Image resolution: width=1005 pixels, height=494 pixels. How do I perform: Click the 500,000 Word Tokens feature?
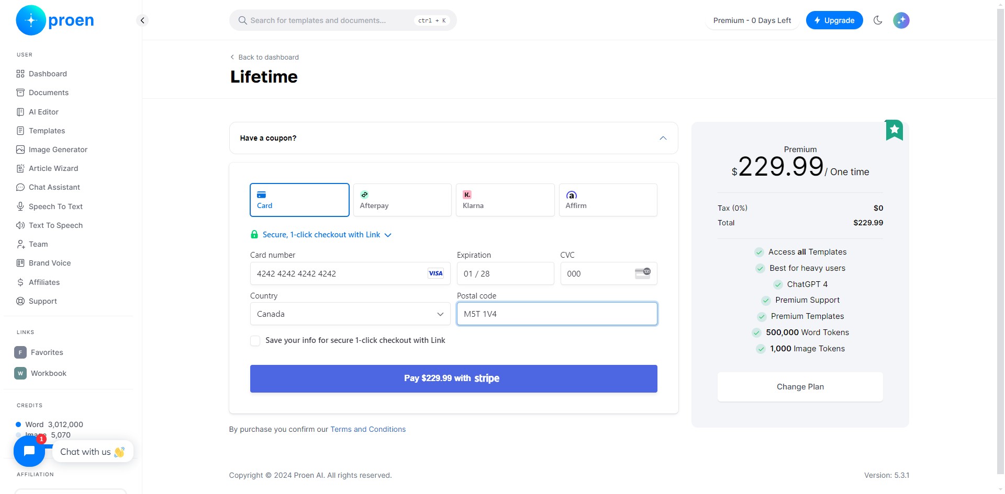point(800,332)
